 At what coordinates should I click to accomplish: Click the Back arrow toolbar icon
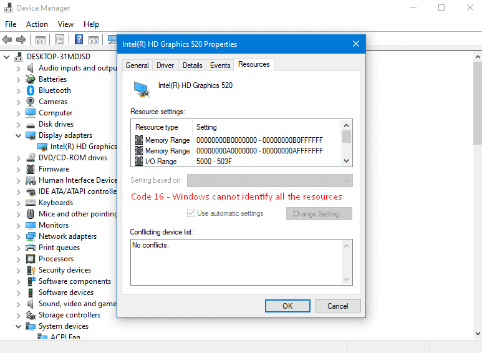tap(7, 39)
